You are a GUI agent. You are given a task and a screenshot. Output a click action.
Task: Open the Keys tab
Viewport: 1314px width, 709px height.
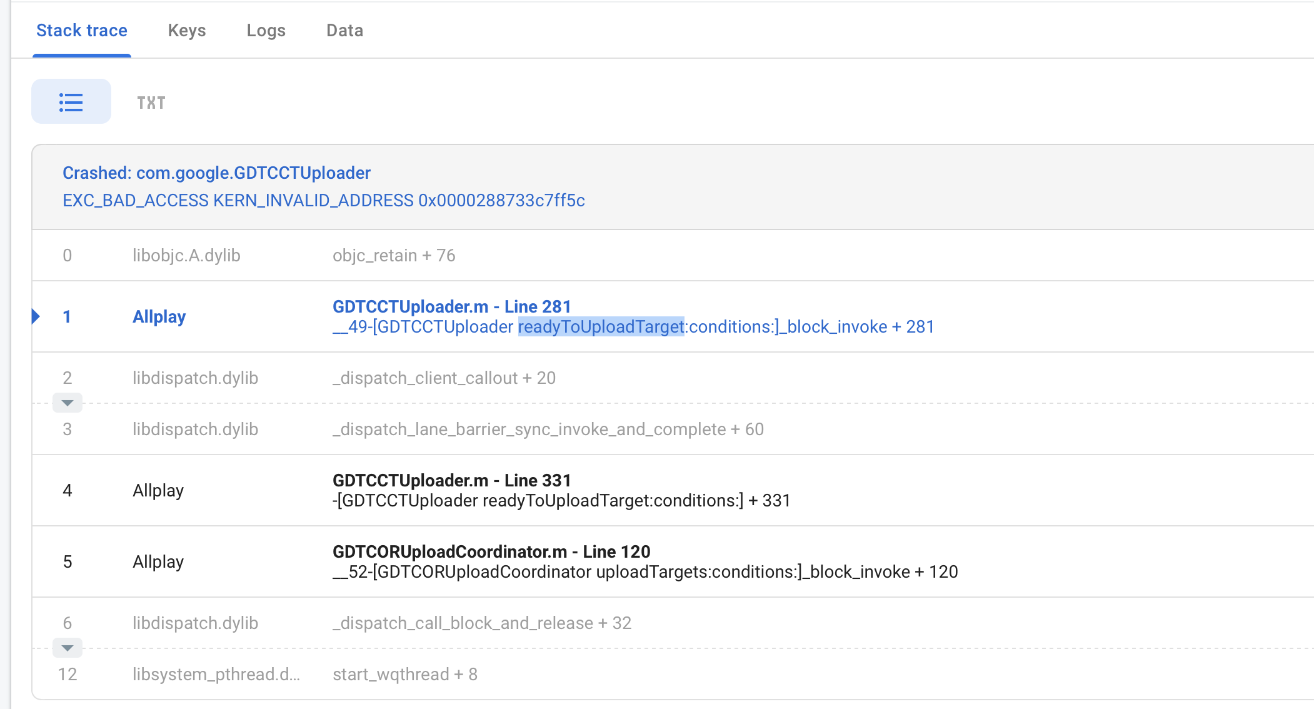[187, 30]
